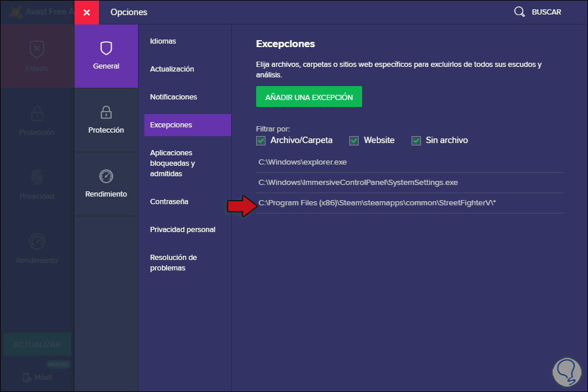Click the Añadir una excepción button

coord(309,97)
